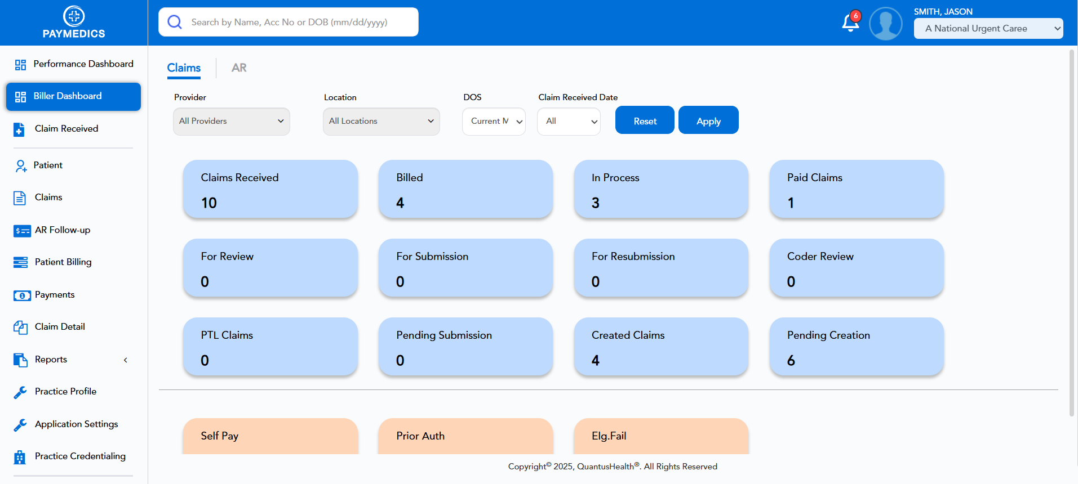Switch to the AR tab
Viewport: 1078px width, 484px height.
point(239,68)
